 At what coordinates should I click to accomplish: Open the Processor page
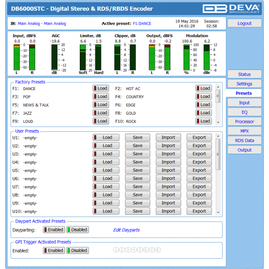244,121
